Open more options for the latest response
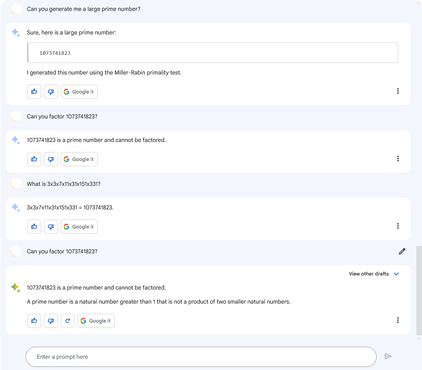The height and width of the screenshot is (370, 422). (398, 320)
